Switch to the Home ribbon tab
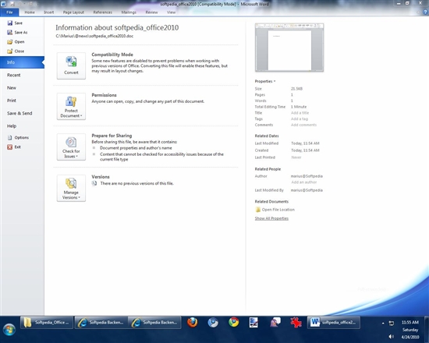Viewport: 429px width, 343px height. [30, 12]
